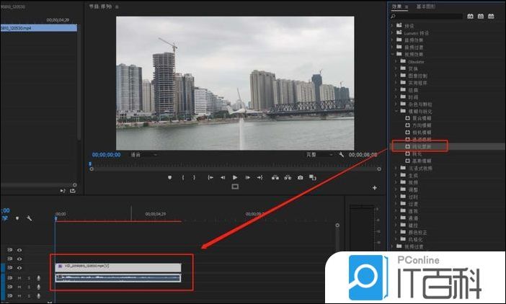This screenshot has width=506, height=304.
Task: Jump to the In point
Action: tap(210, 178)
